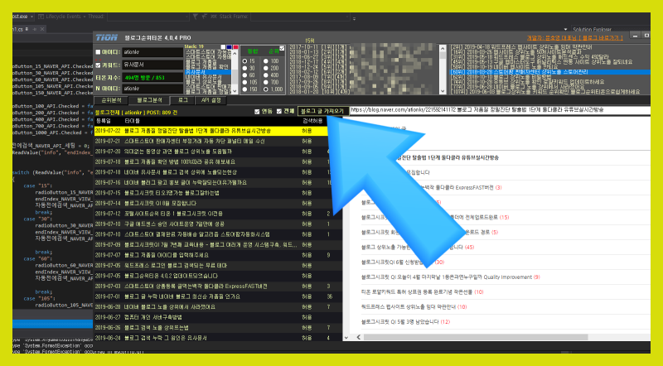Image resolution: width=663 pixels, height=366 pixels.
Task: Select the 1,000 radio button
Action: click(x=265, y=89)
